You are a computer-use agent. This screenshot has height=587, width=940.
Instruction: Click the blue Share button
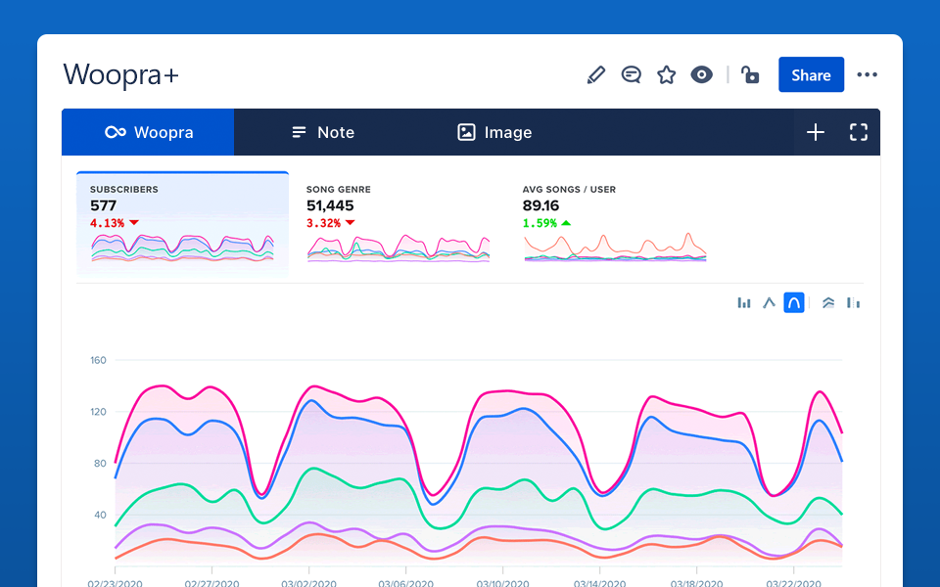coord(811,75)
